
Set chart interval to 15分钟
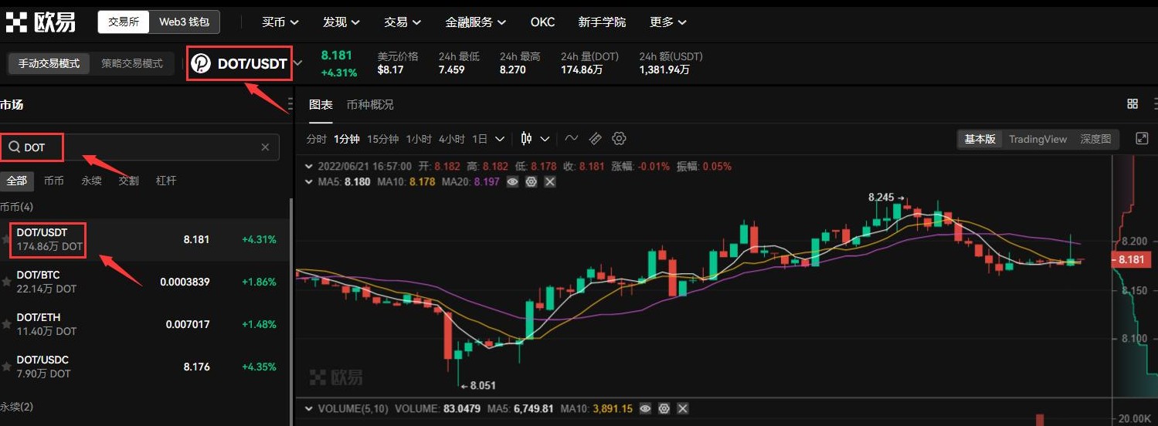click(x=382, y=139)
